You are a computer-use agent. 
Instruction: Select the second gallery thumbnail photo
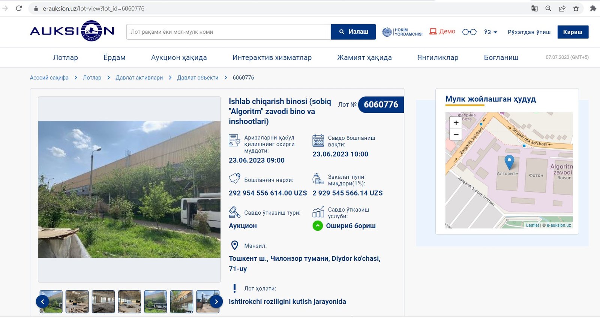77,302
